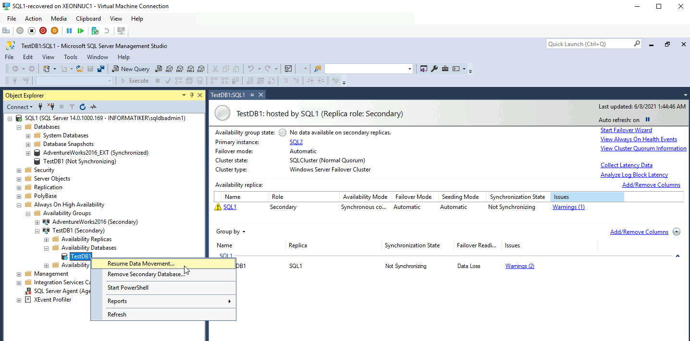690x341 pixels.
Task: Open a new DMX query
Action: click(x=180, y=69)
